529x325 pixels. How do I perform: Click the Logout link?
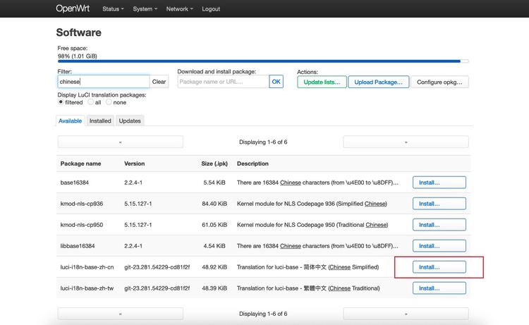point(211,9)
